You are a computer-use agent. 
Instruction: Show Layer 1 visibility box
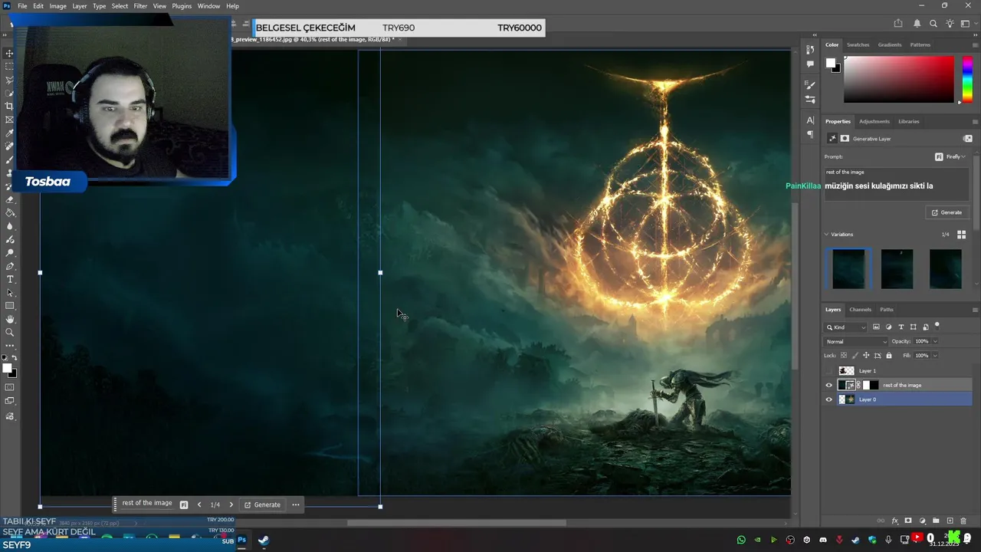[x=828, y=371]
